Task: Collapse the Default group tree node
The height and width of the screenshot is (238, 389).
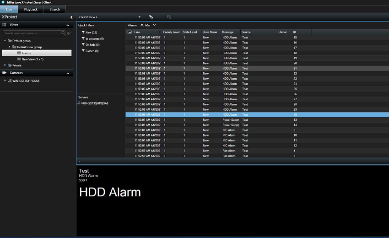Action: click(x=5, y=40)
